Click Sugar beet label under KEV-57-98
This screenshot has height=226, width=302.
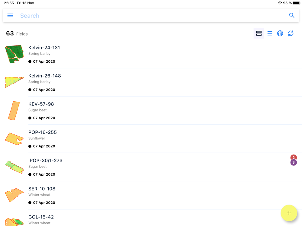(37, 110)
